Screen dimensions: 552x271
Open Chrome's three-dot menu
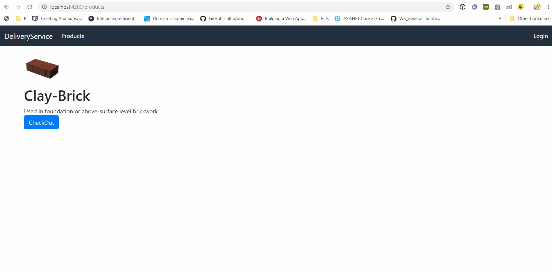pos(548,7)
